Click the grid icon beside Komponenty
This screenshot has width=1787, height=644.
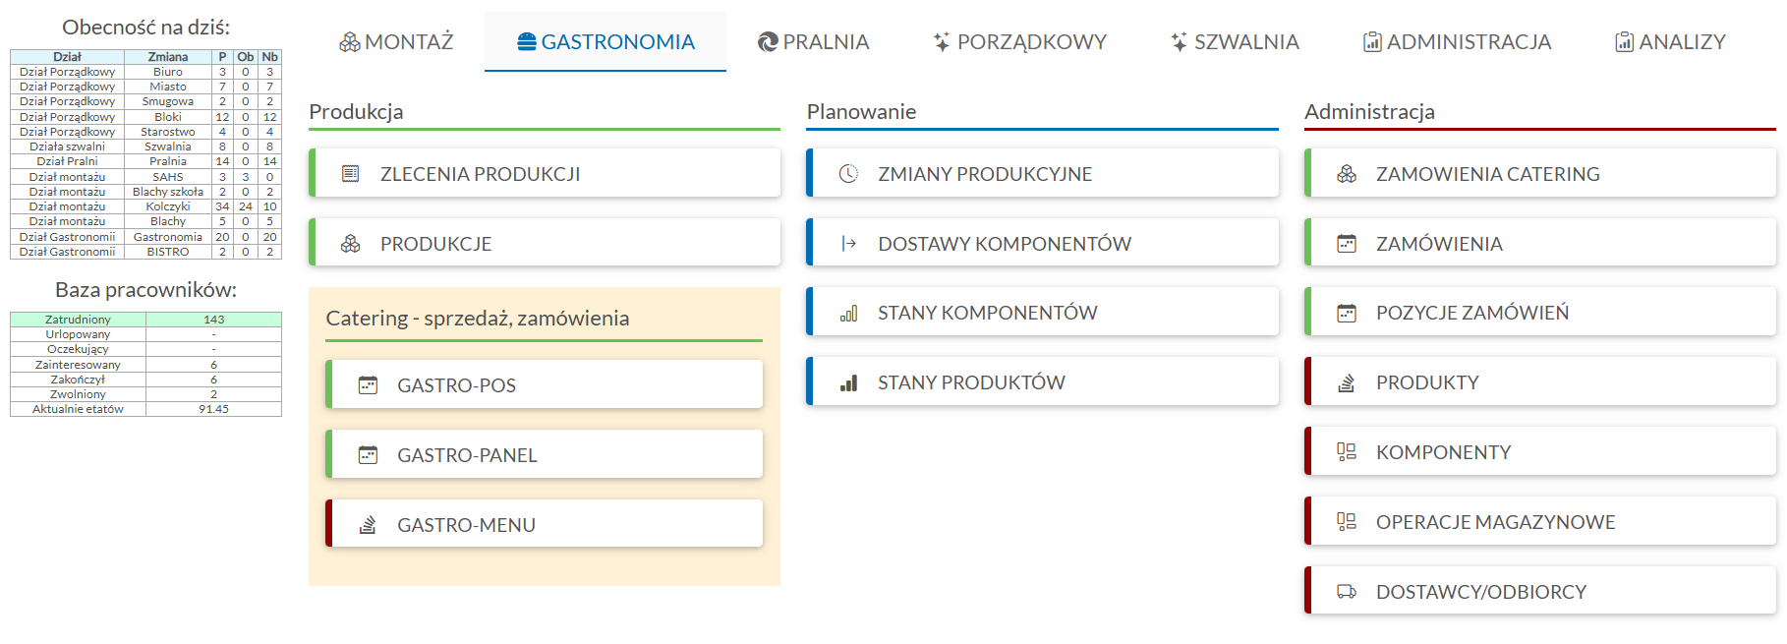(1347, 452)
